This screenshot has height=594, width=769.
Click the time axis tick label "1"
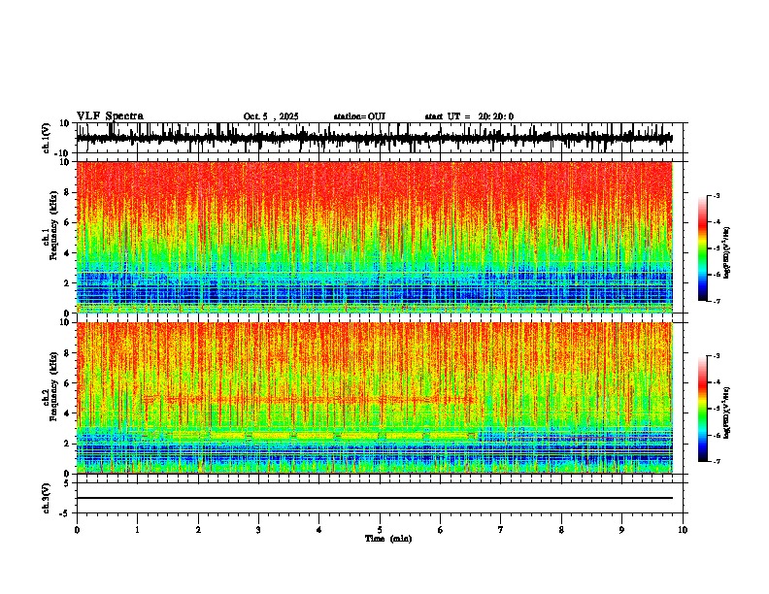(x=137, y=530)
